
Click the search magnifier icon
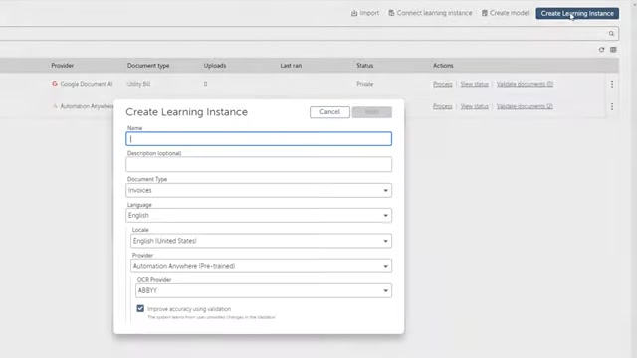click(x=611, y=33)
